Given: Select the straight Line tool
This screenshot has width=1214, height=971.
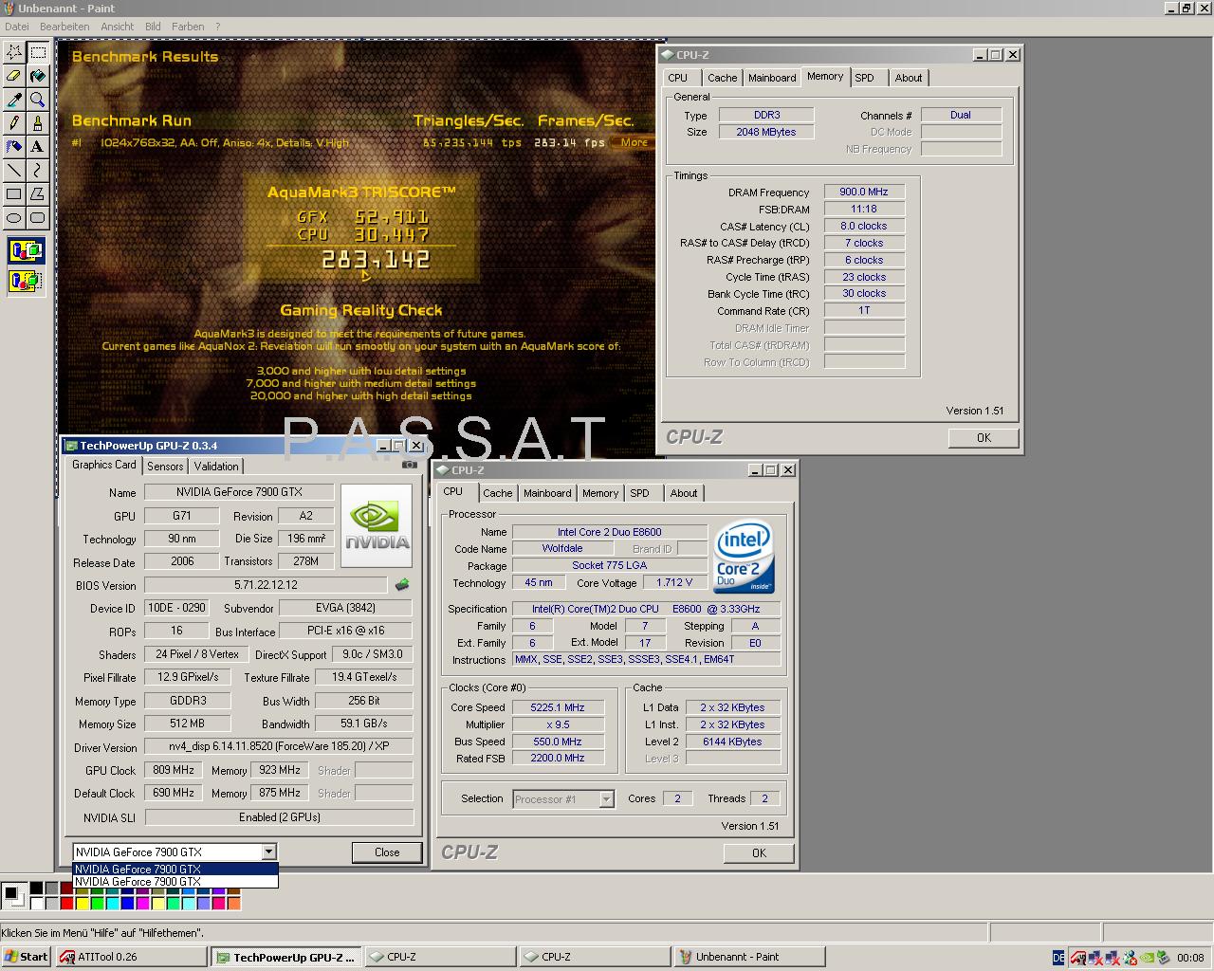Looking at the screenshot, I should click(14, 171).
